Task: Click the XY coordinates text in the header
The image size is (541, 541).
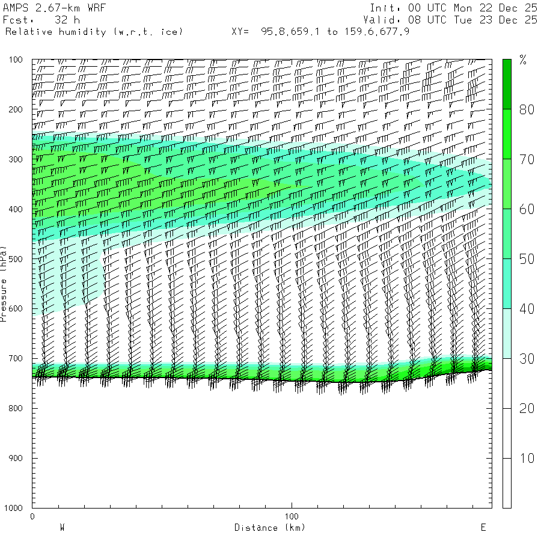Action: pos(320,32)
